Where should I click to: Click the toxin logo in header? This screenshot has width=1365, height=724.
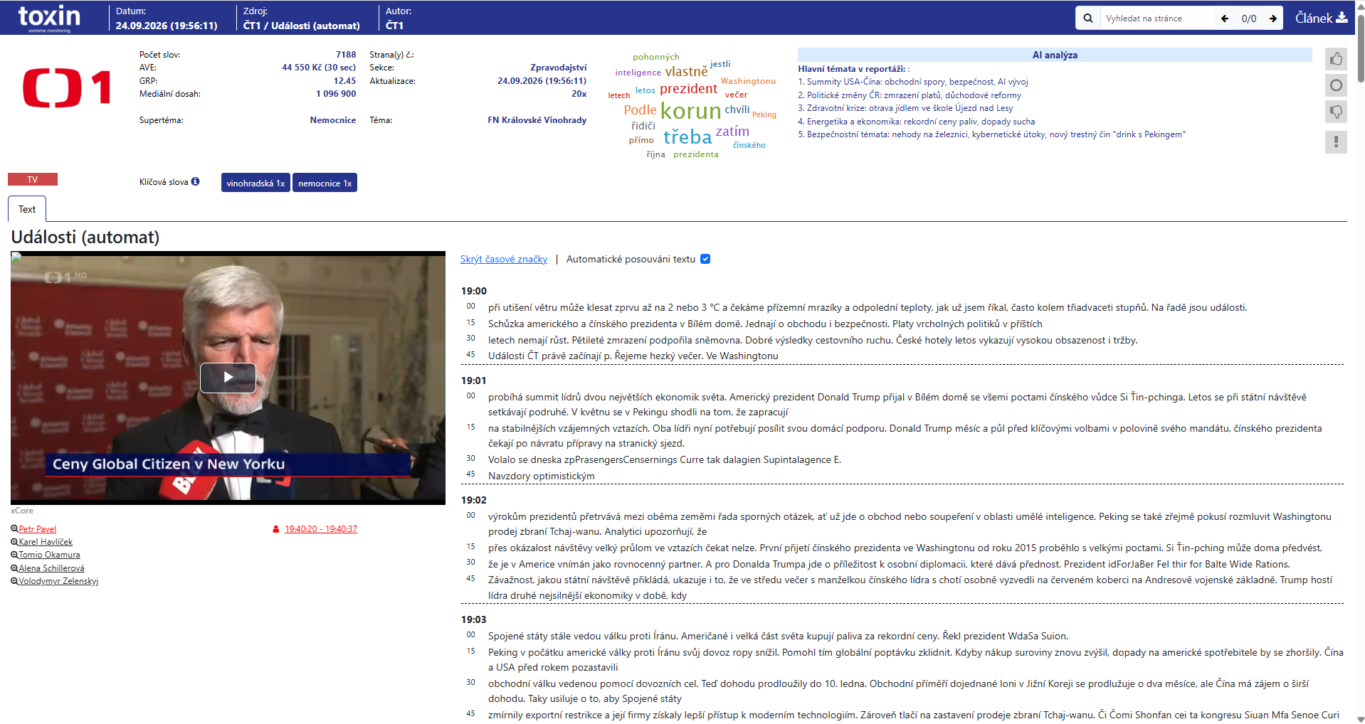(49, 18)
